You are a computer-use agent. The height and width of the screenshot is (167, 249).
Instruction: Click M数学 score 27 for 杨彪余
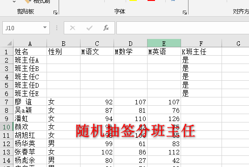(130, 161)
